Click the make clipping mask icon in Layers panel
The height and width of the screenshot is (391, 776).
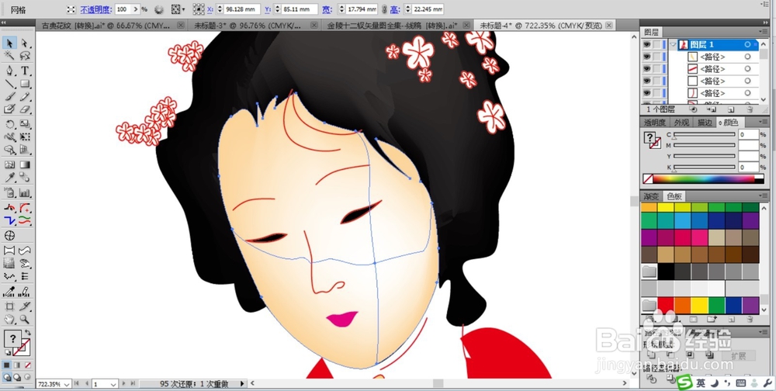coord(693,109)
